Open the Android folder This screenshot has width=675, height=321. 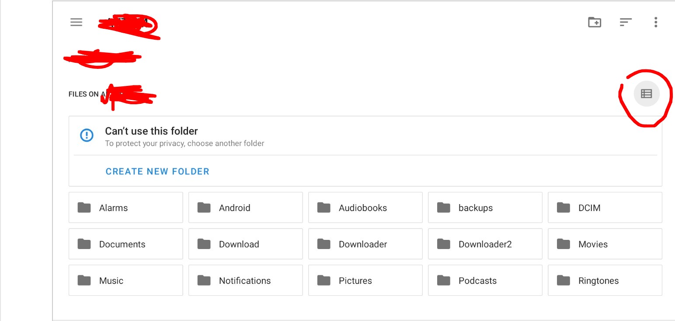click(x=245, y=208)
